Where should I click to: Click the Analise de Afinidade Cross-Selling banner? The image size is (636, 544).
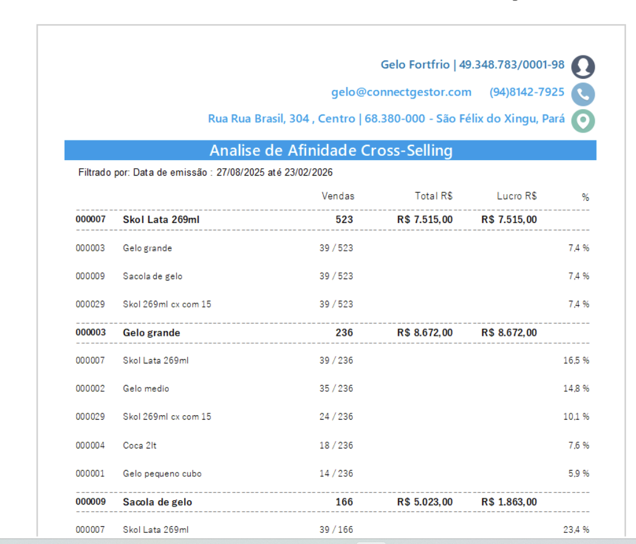coord(331,151)
